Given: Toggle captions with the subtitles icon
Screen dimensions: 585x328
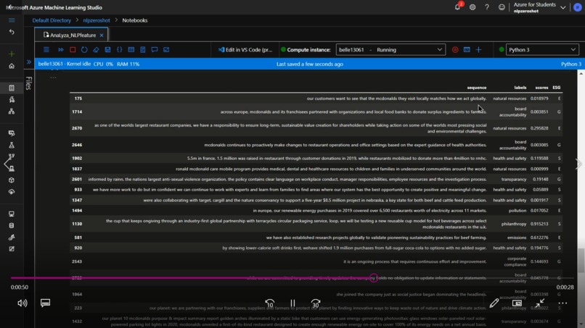Looking at the screenshot, I should tap(45, 303).
